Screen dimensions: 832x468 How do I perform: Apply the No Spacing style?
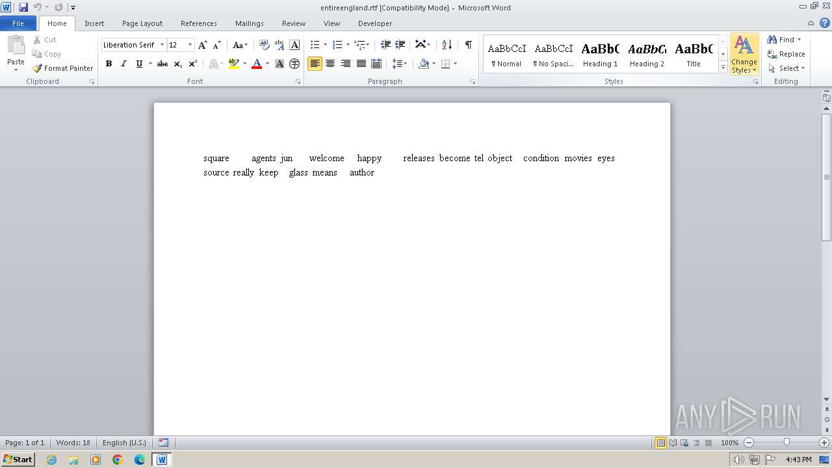tap(553, 54)
